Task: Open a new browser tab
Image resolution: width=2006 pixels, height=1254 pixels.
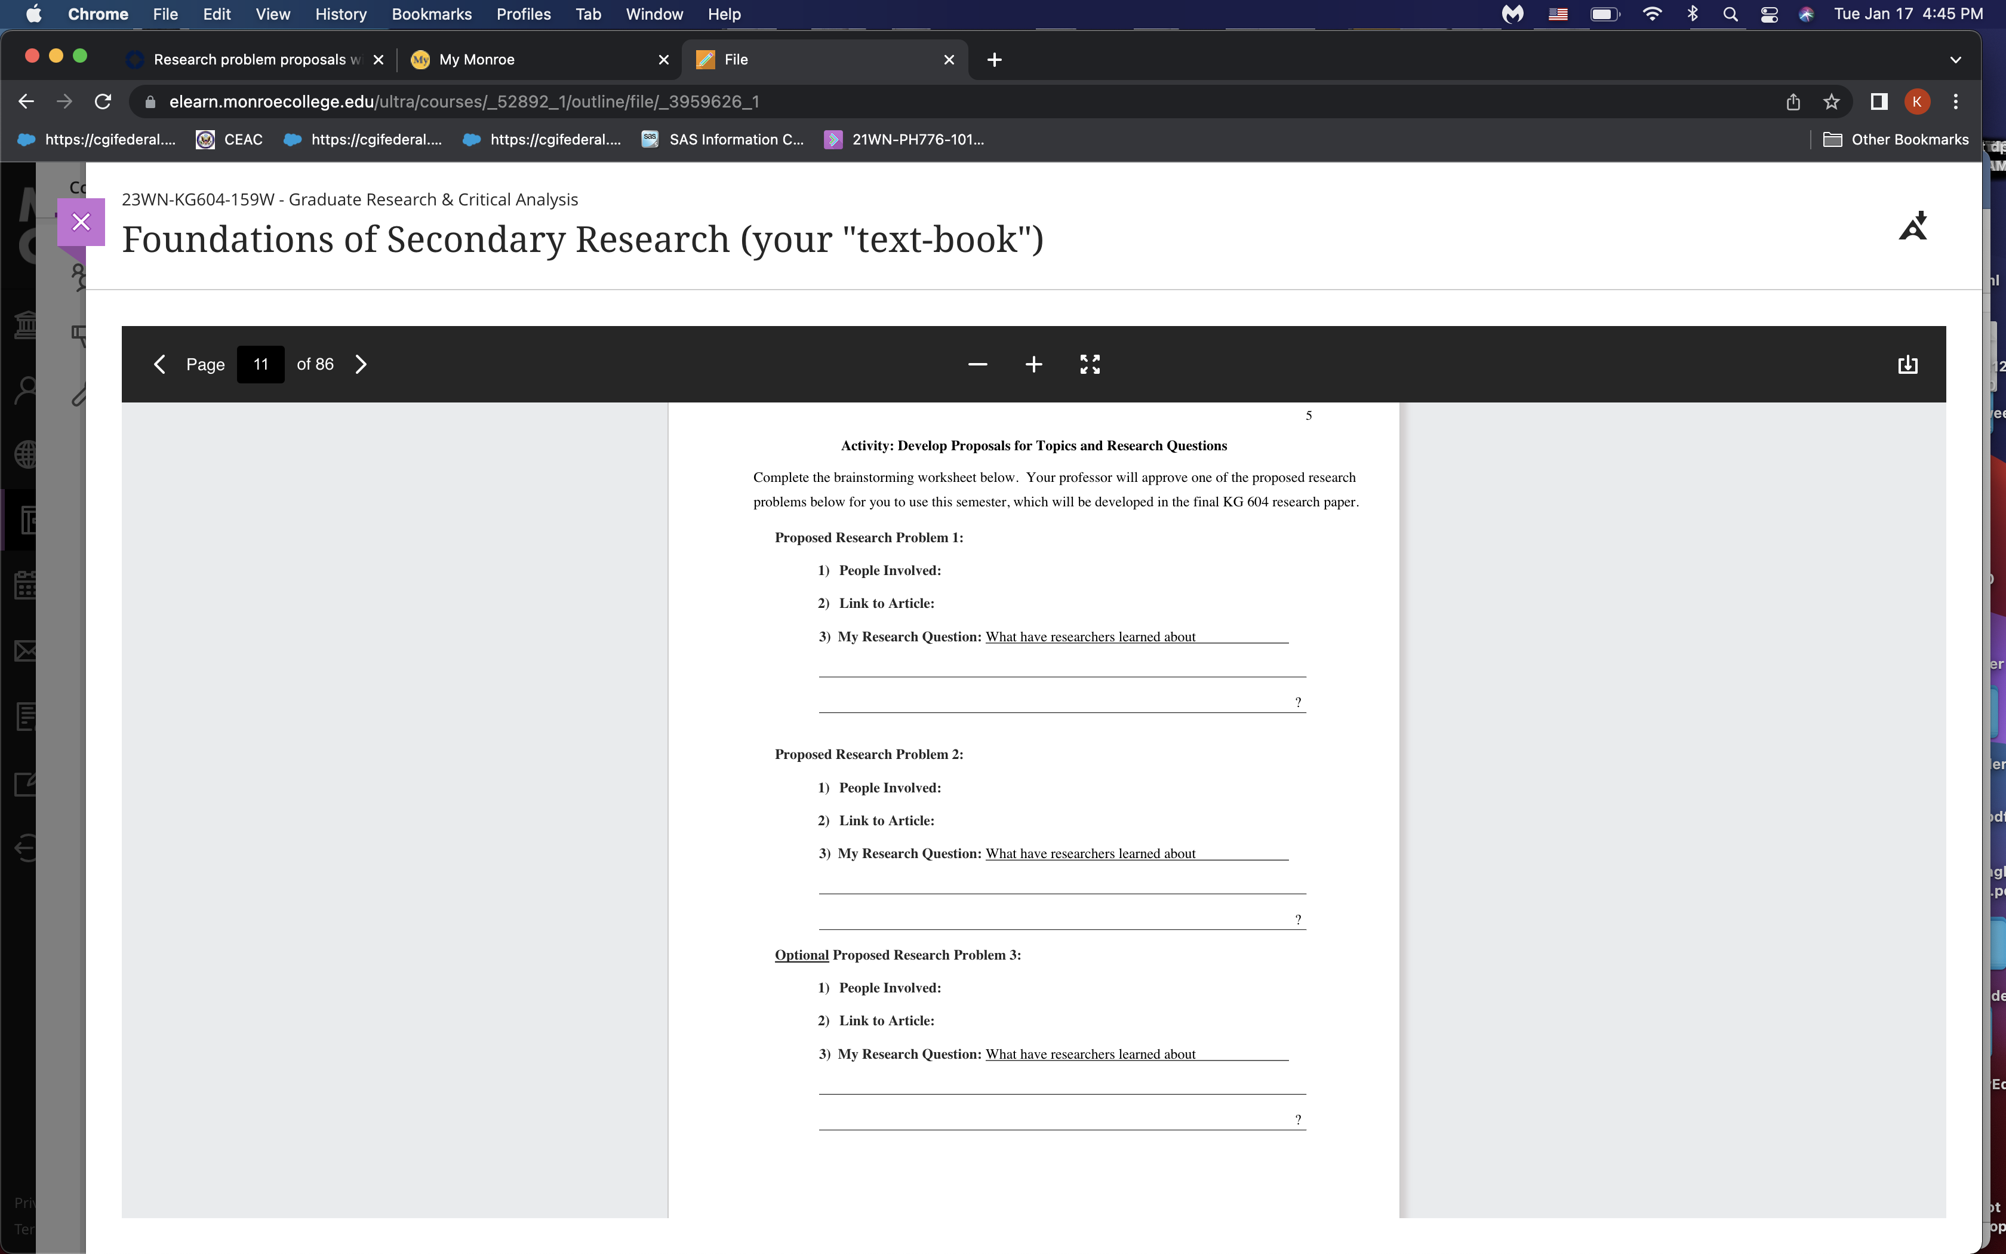Action: click(x=995, y=60)
